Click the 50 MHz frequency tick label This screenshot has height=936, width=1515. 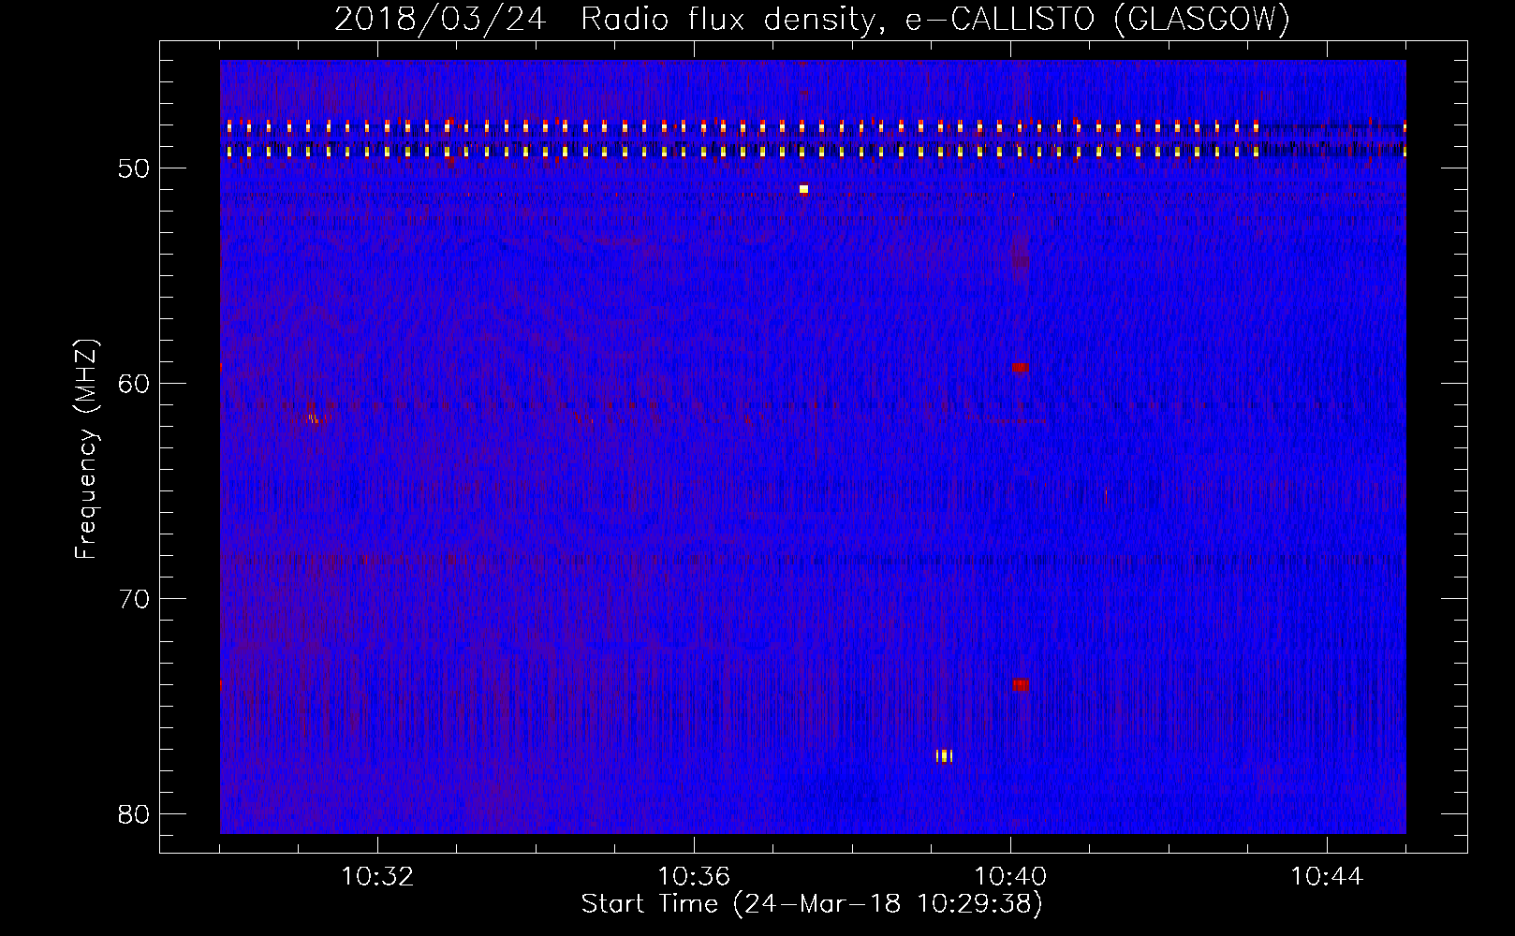click(135, 168)
